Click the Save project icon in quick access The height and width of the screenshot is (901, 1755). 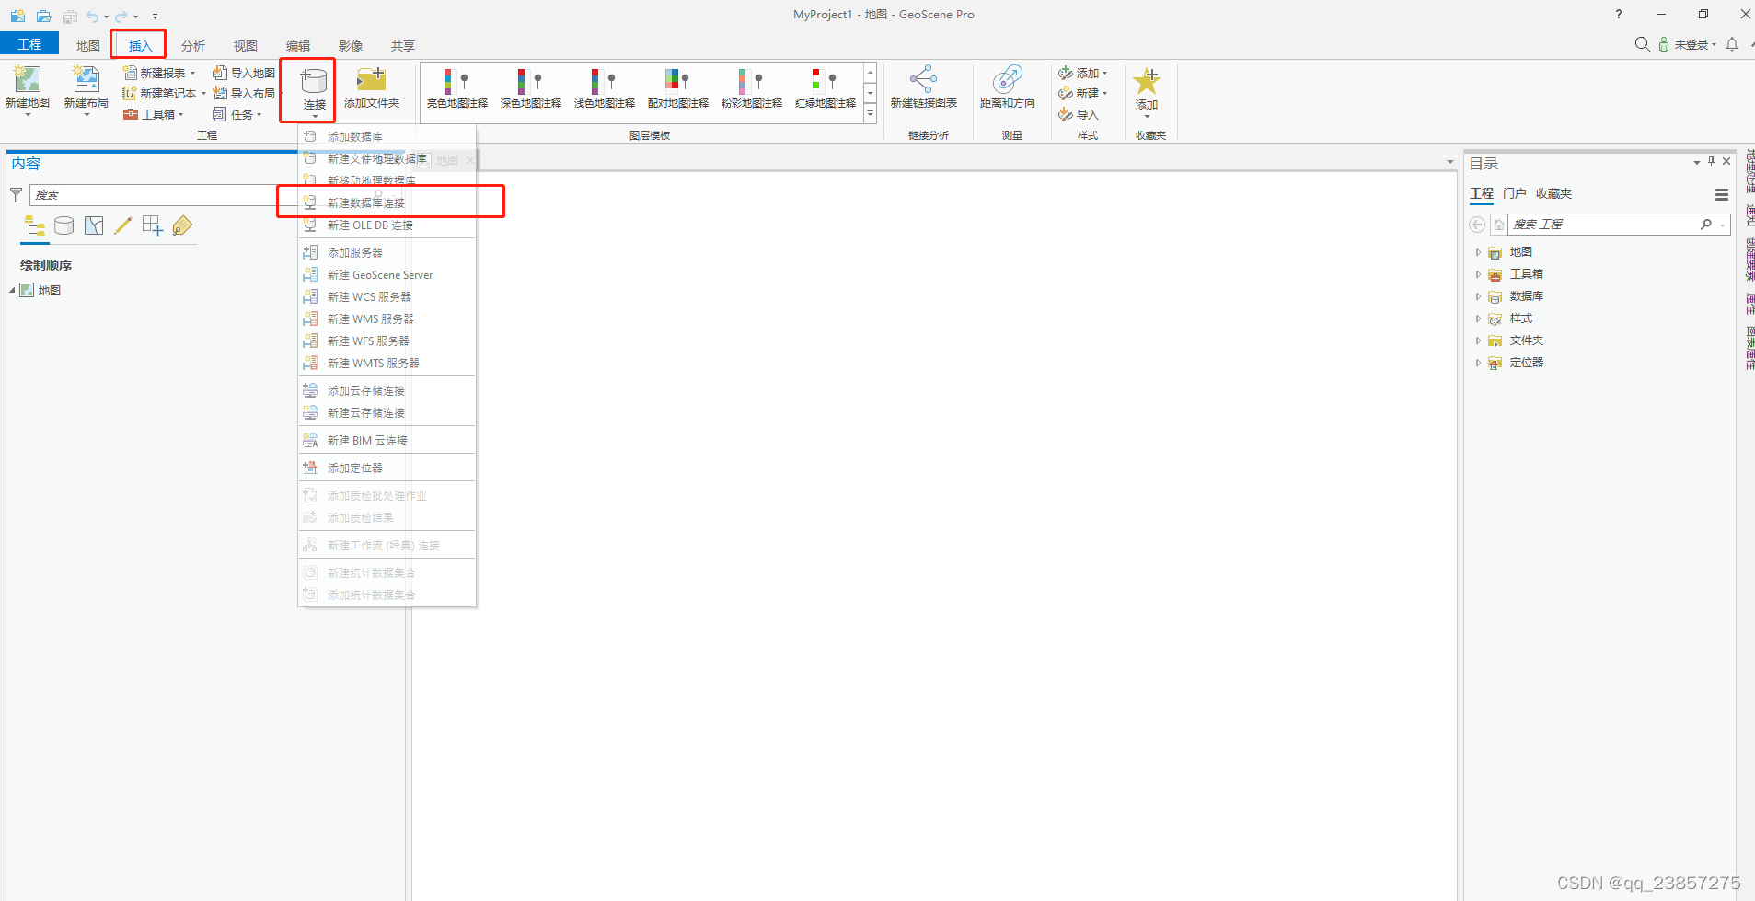(70, 17)
